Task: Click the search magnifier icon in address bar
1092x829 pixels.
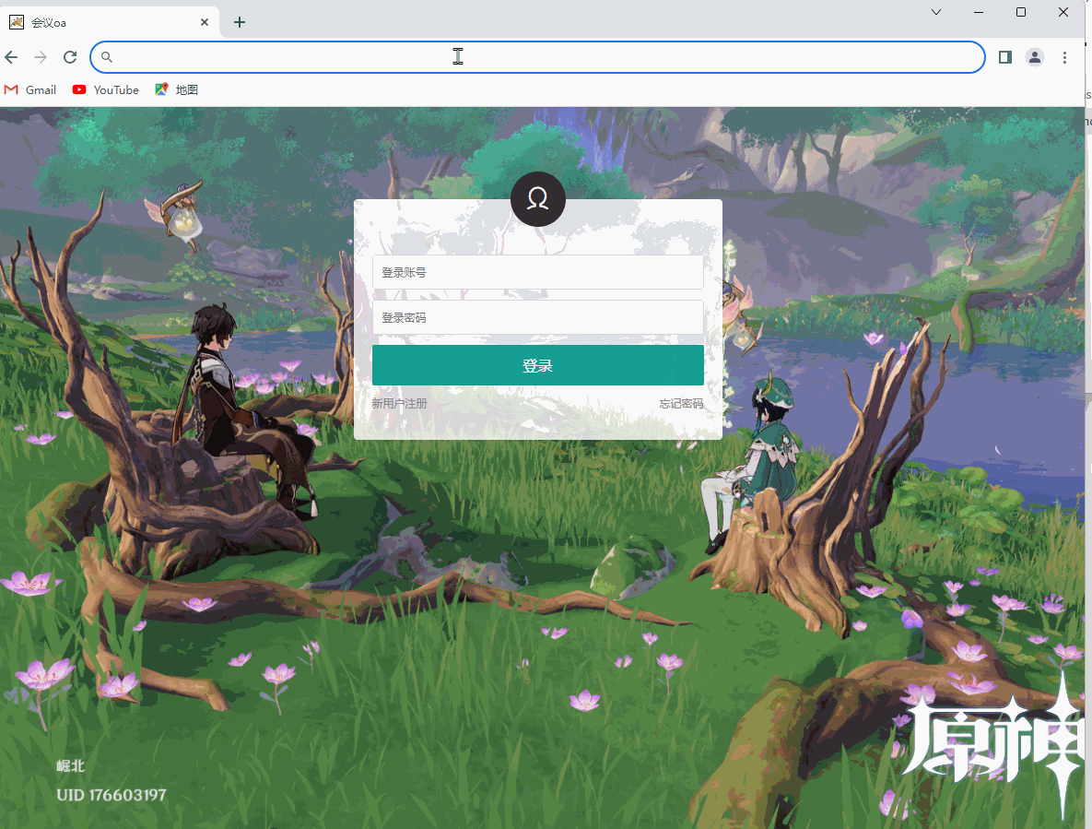Action: point(107,57)
